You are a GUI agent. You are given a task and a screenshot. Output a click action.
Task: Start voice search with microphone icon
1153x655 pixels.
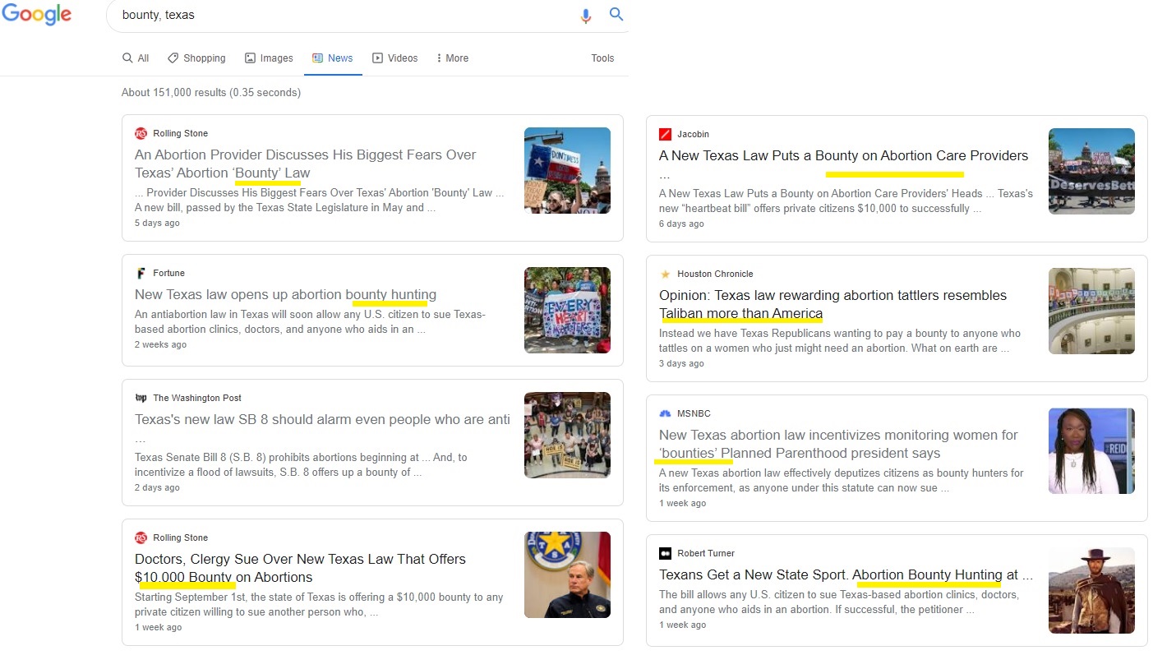coord(586,16)
